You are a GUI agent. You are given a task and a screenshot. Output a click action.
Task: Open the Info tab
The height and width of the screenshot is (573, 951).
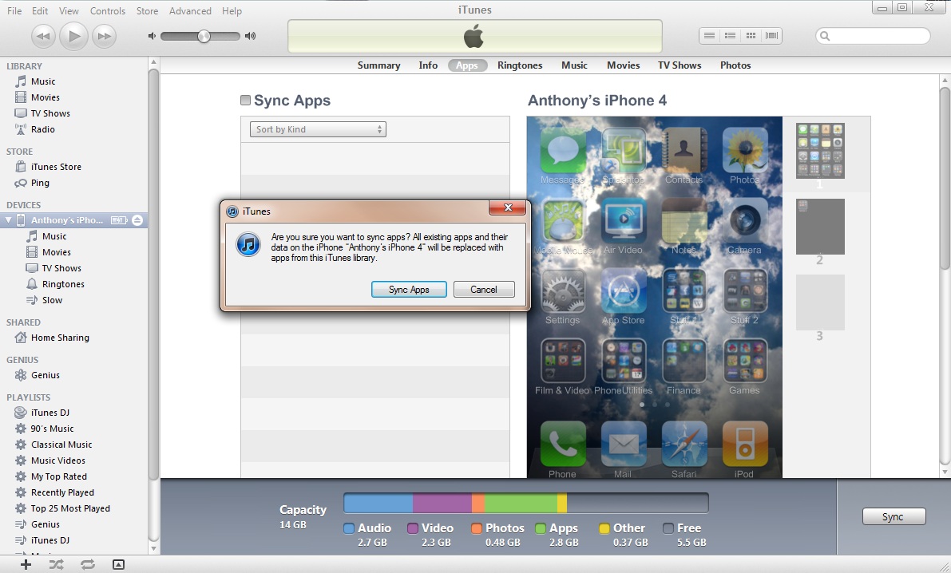click(427, 65)
